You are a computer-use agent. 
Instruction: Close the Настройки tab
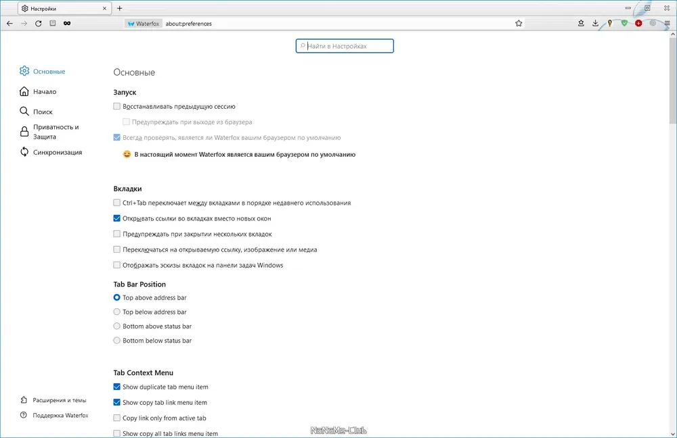104,8
